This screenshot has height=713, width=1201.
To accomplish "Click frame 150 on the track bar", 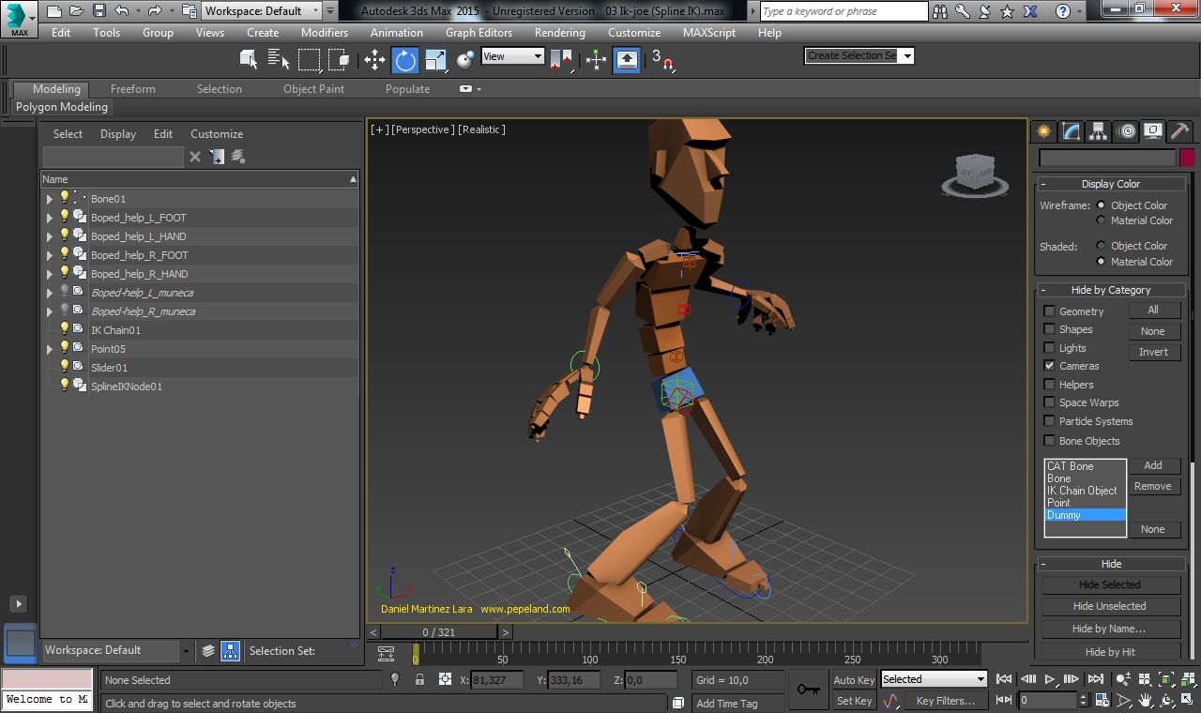I will (678, 653).
